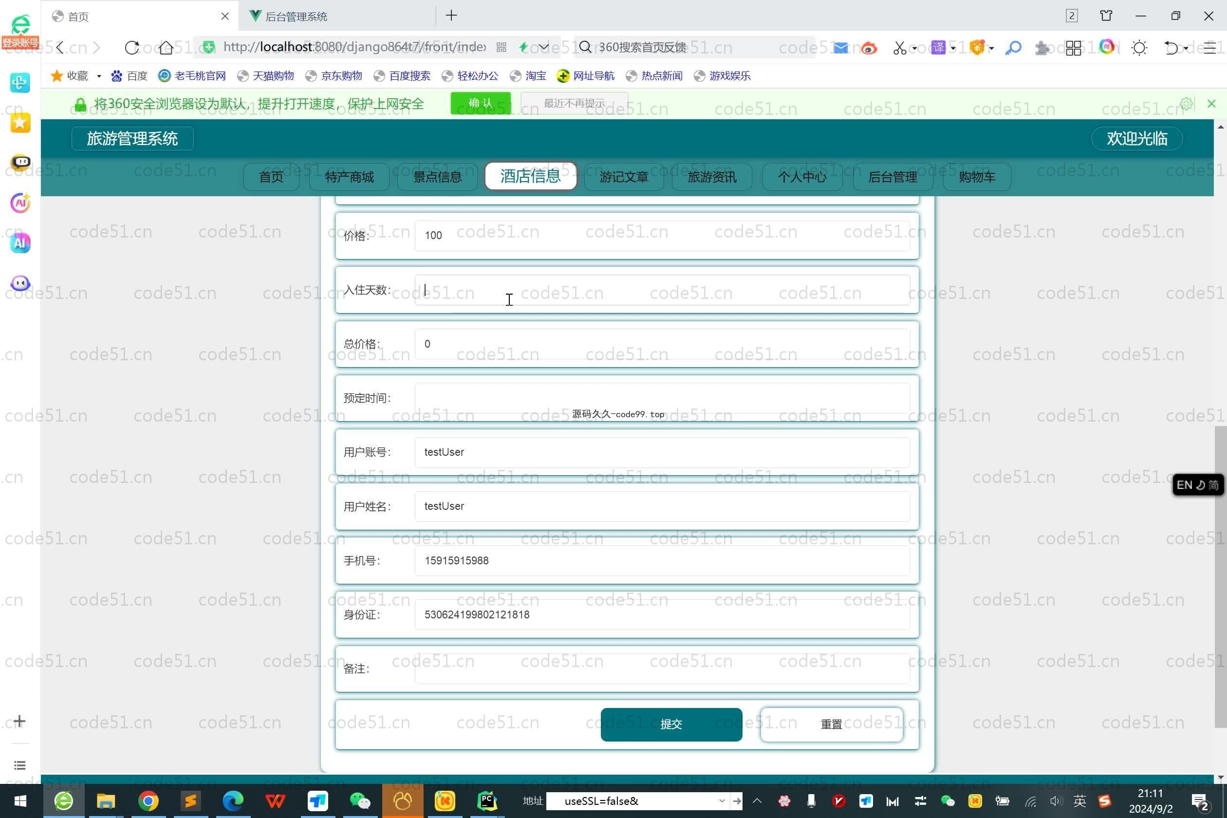The image size is (1227, 818).
Task: Click the 备注 input field
Action: click(x=663, y=668)
